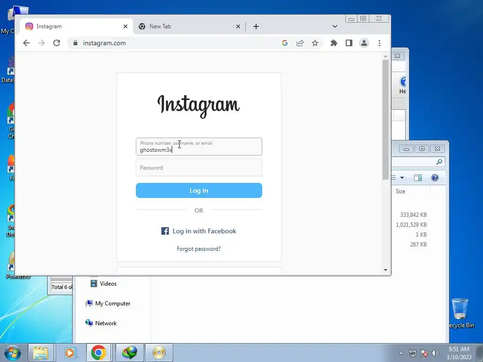Click the padlock site info icon

(x=75, y=43)
